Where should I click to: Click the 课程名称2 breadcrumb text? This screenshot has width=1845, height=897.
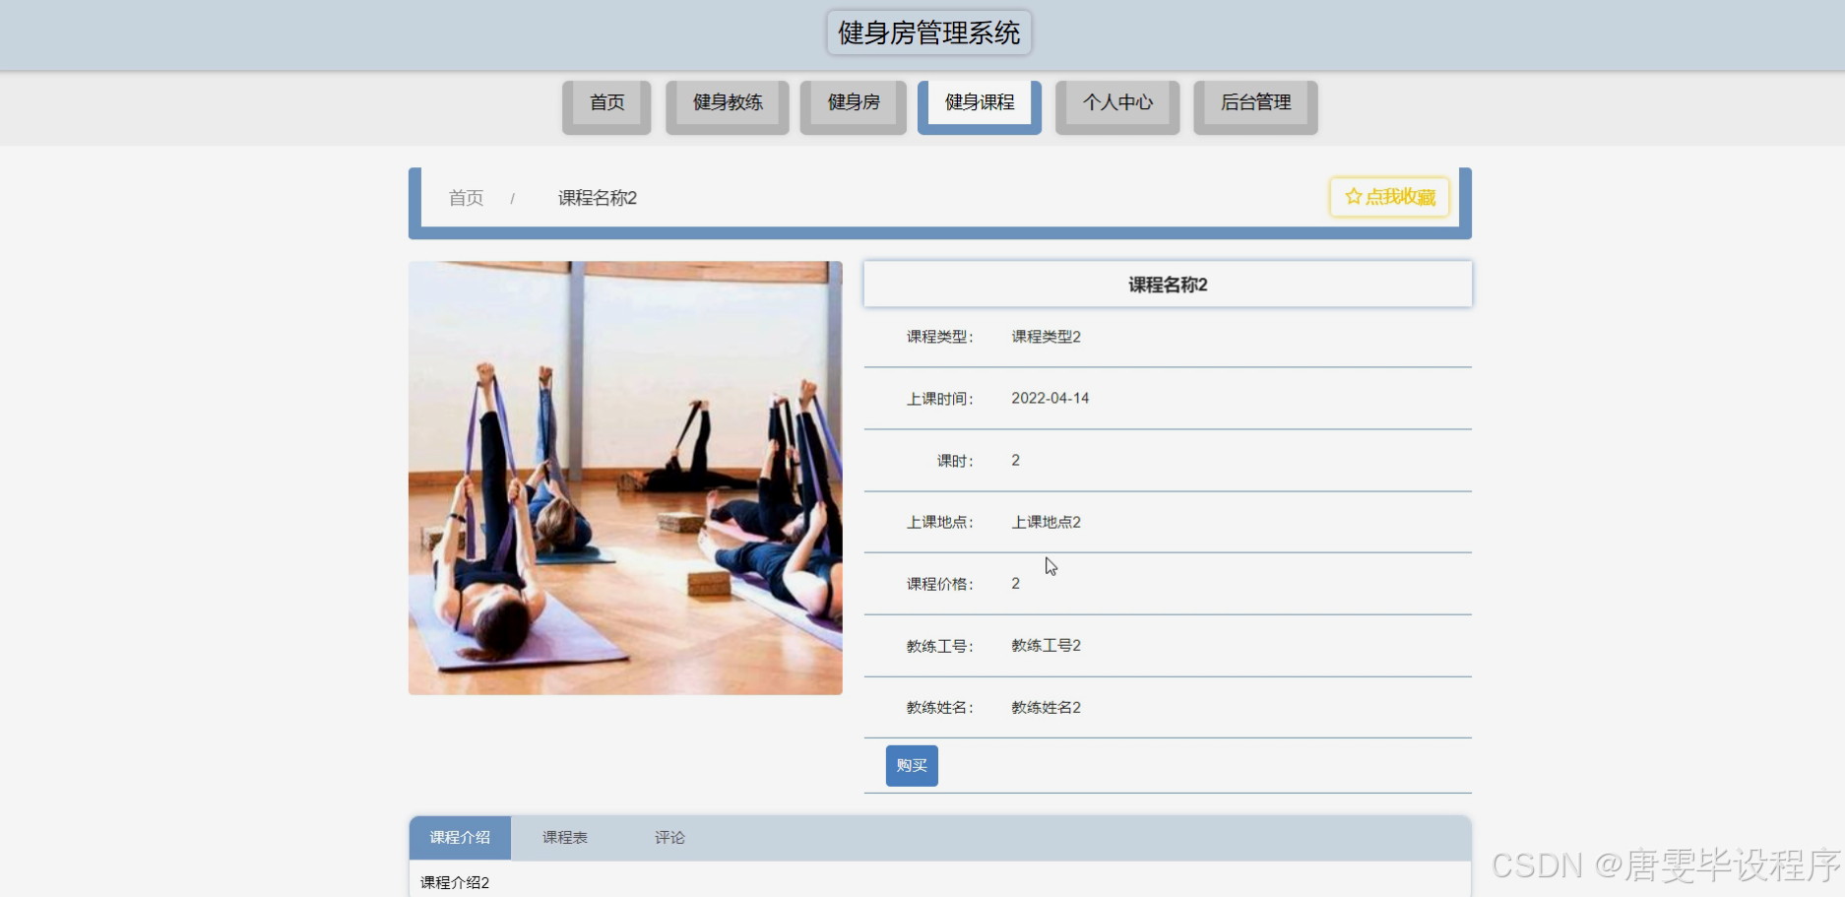click(597, 198)
